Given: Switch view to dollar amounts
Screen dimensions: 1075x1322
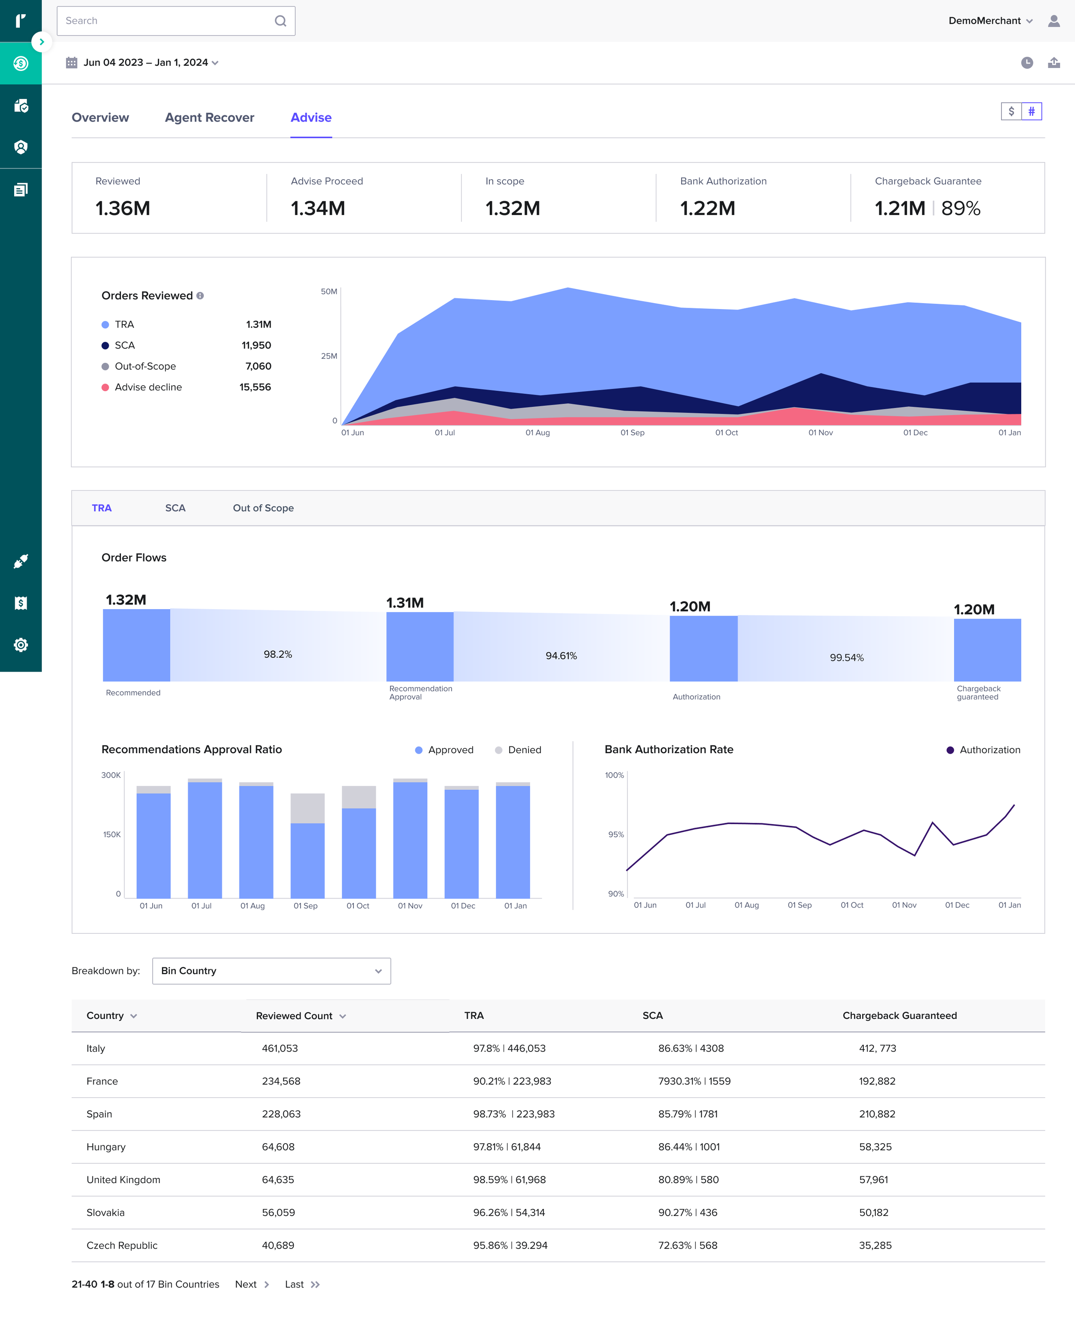Looking at the screenshot, I should pos(1010,111).
